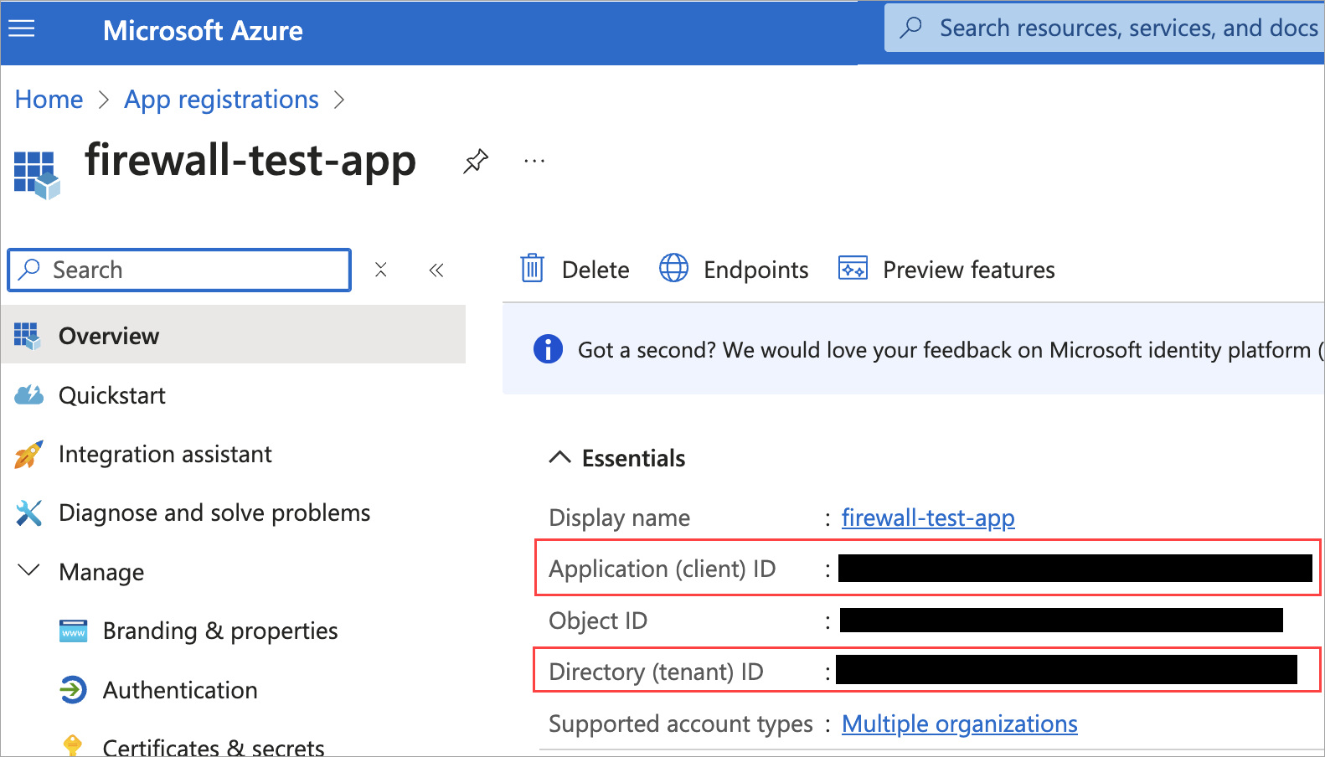Collapse the sidebar with the double chevron
The width and height of the screenshot is (1325, 757).
click(436, 270)
